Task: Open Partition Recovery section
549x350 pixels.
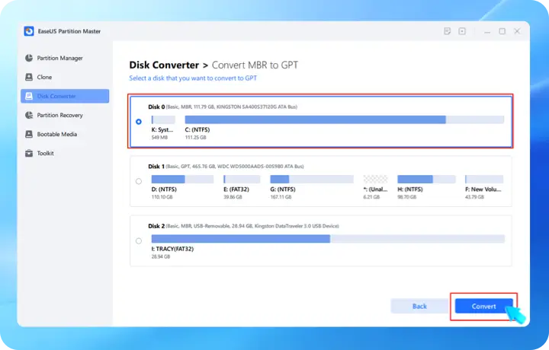Action: click(65, 115)
